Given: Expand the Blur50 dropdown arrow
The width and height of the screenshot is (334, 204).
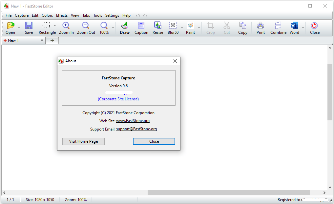Looking at the screenshot, I should coord(182,28).
